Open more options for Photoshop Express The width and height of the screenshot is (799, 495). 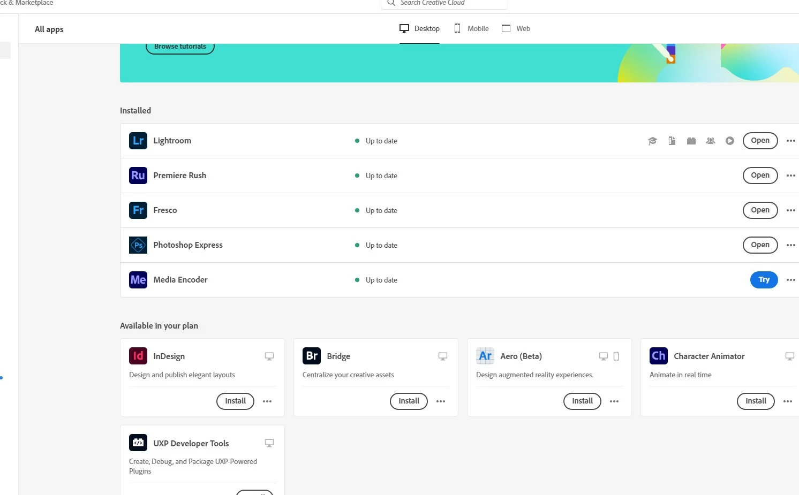tap(791, 245)
